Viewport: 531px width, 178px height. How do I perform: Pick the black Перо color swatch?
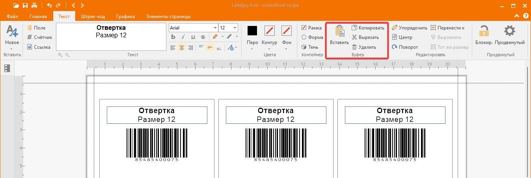pos(252,31)
